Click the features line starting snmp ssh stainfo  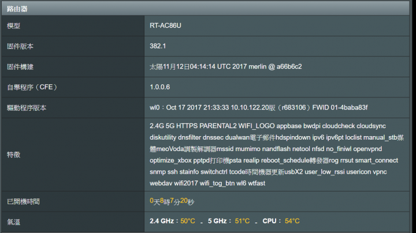click(x=268, y=172)
